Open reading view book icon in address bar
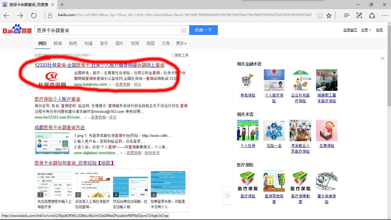391x220 pixels. click(x=319, y=15)
